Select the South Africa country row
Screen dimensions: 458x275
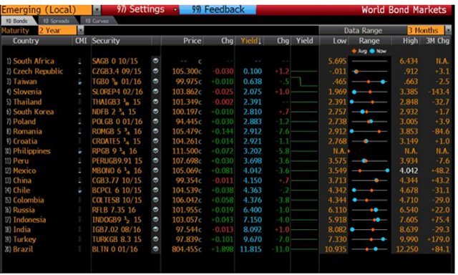[x=227, y=61]
